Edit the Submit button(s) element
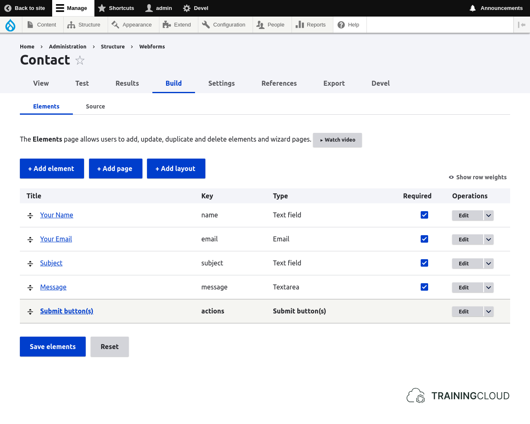The width and height of the screenshot is (530, 424). point(467,311)
